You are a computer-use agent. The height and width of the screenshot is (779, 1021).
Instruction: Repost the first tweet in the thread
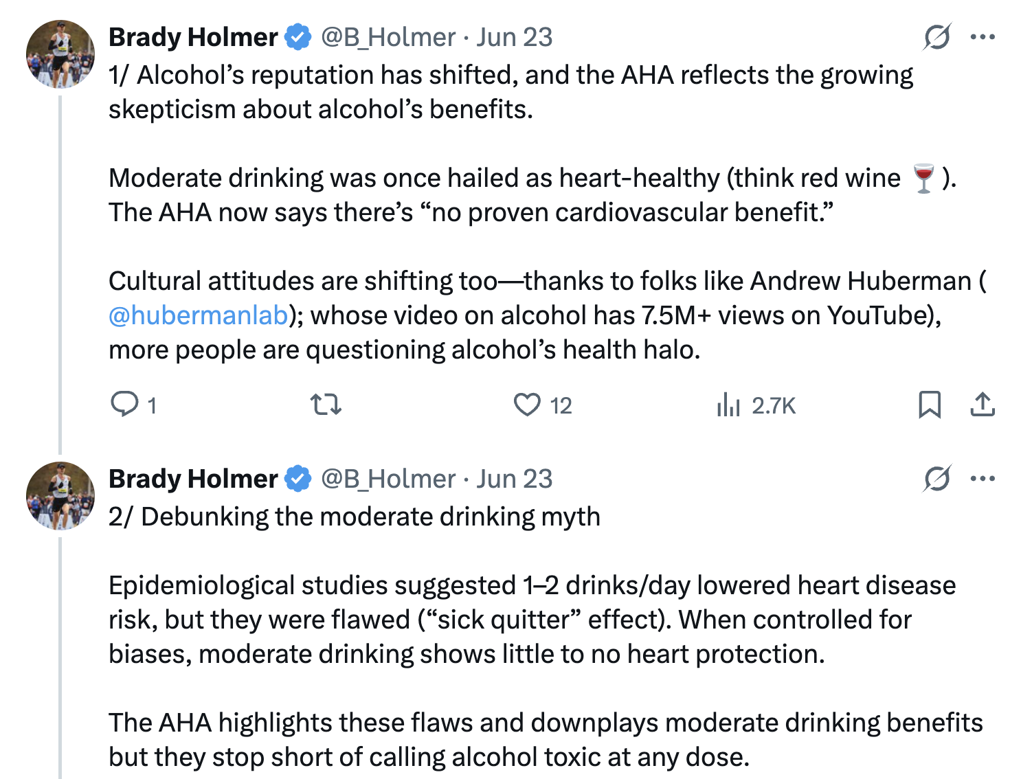pos(326,405)
